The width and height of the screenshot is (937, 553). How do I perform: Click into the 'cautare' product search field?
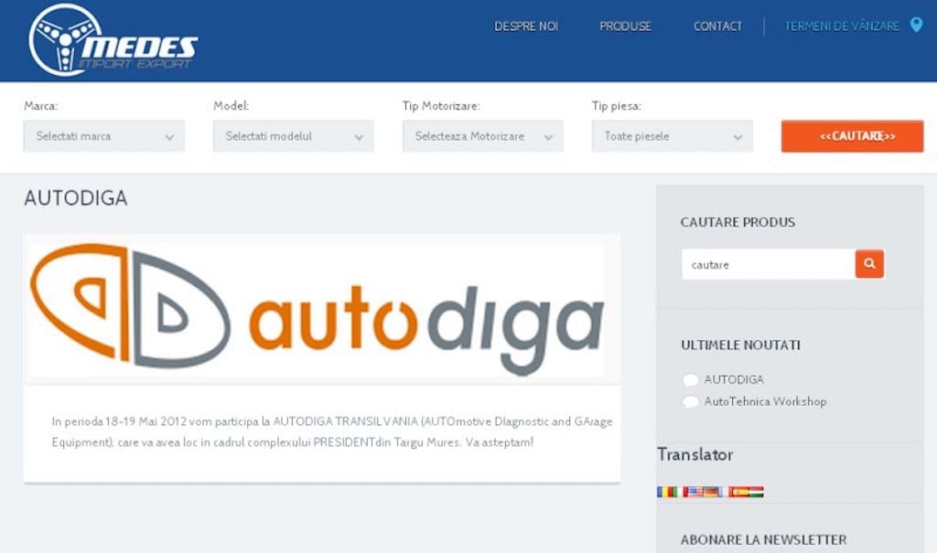pyautogui.click(x=769, y=264)
